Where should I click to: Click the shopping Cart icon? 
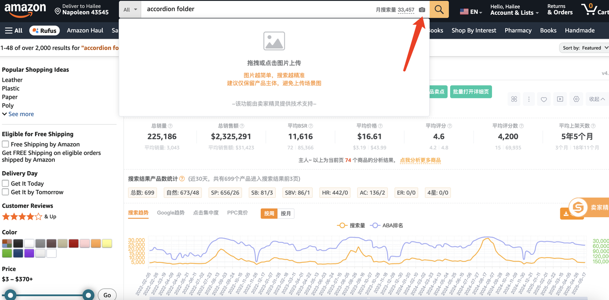coord(589,9)
